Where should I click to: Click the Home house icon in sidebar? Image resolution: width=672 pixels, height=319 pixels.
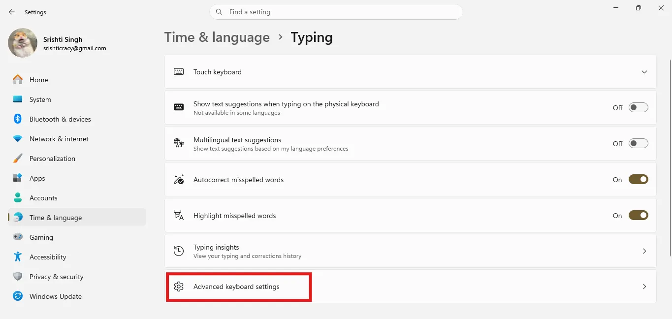coord(18,80)
